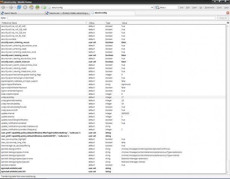Switch to the Hidden advertising tab
The height and width of the screenshot is (179, 230).
click(68, 13)
